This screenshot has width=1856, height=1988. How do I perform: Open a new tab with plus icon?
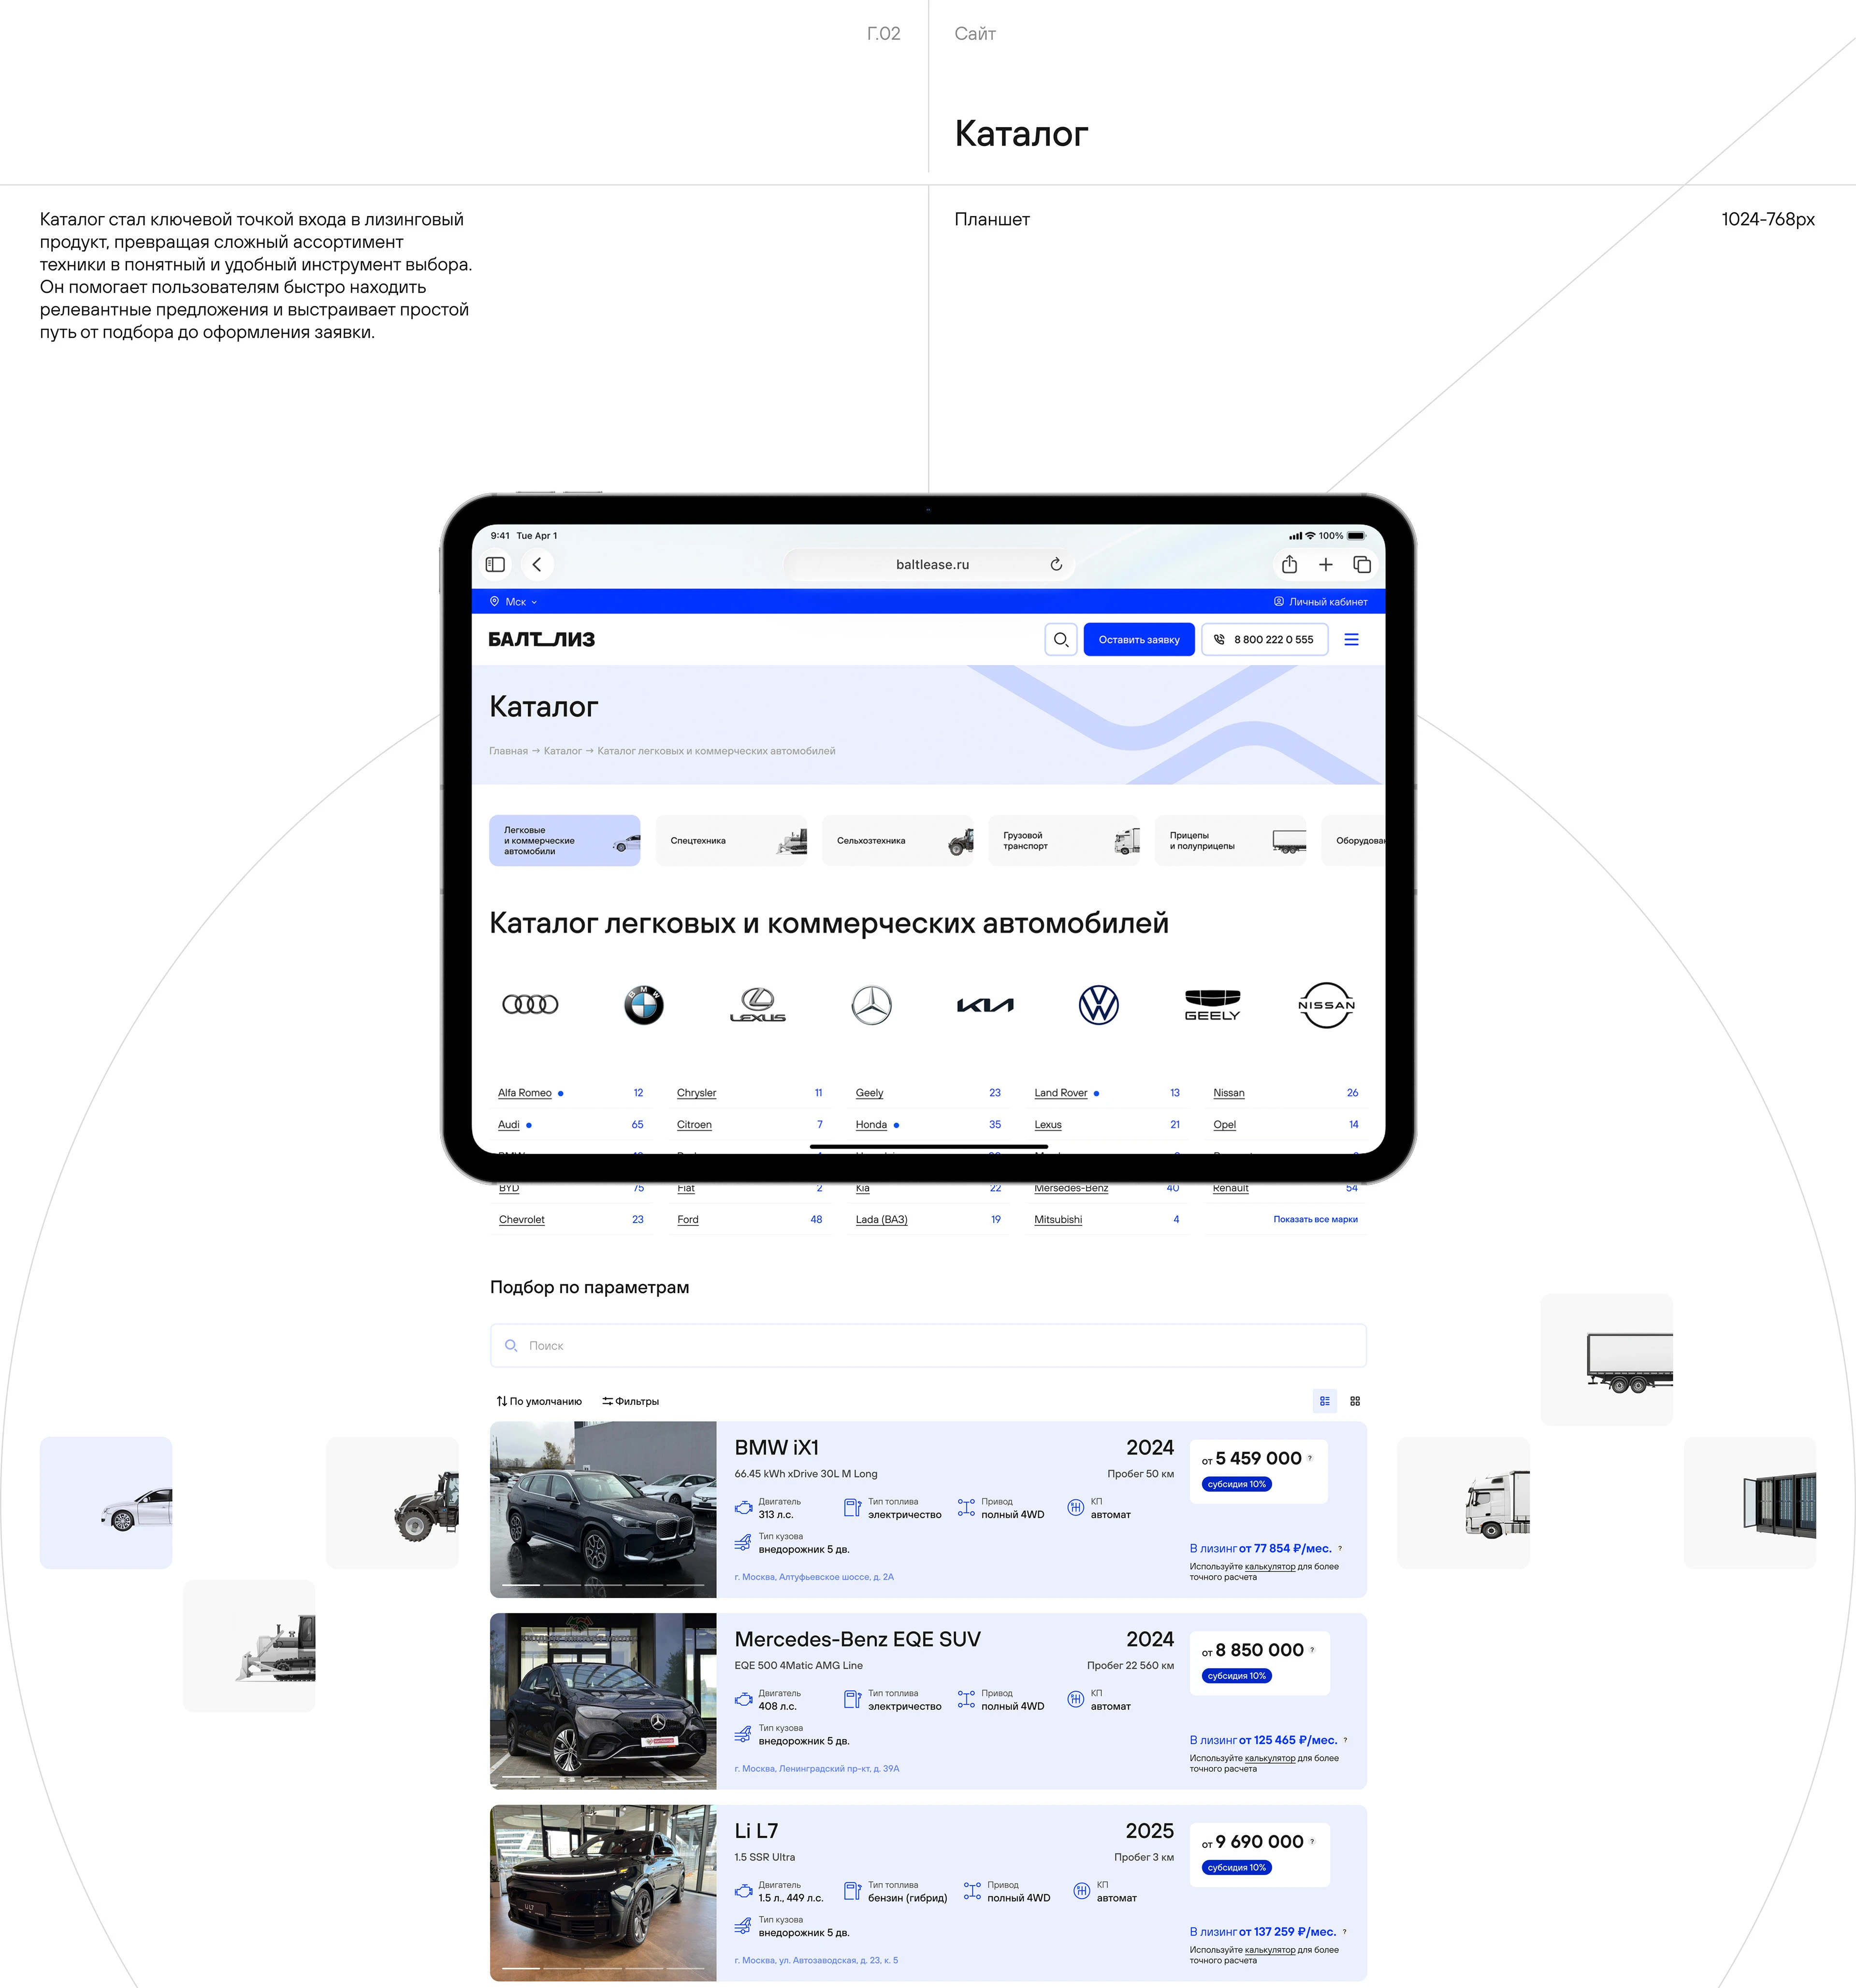coord(1325,565)
